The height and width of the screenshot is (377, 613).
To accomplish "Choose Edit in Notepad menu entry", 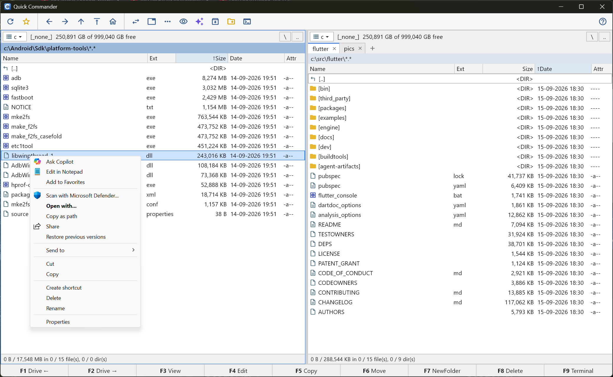I will pos(85,172).
